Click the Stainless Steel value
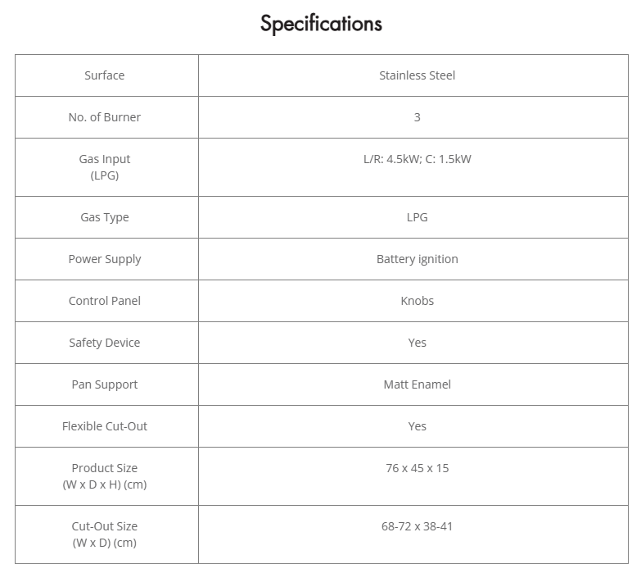 (417, 75)
